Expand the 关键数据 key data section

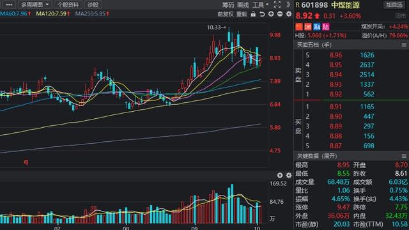click(317, 156)
